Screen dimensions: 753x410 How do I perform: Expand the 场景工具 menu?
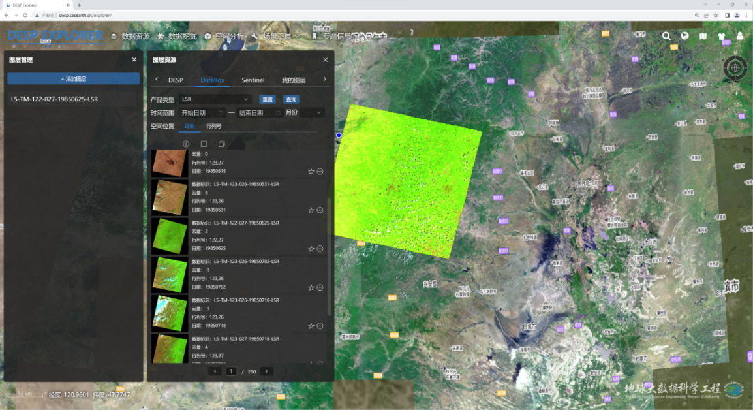276,36
